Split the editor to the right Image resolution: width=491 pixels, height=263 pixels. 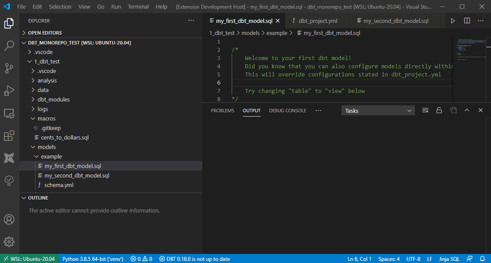[467, 21]
